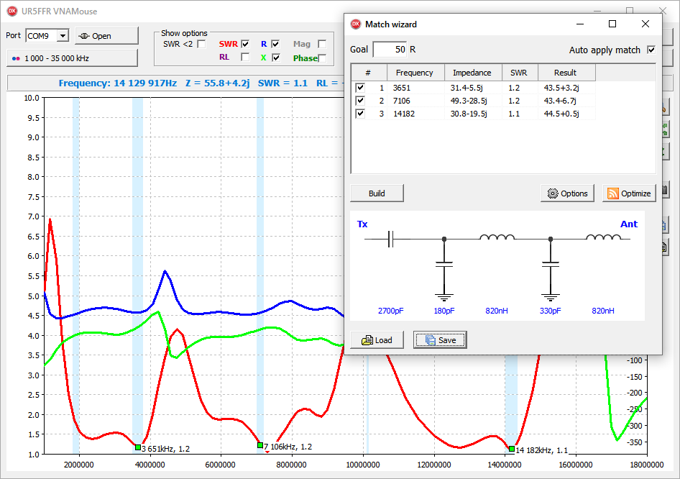Load a saved match circuit
This screenshot has height=479, width=680.
click(377, 340)
